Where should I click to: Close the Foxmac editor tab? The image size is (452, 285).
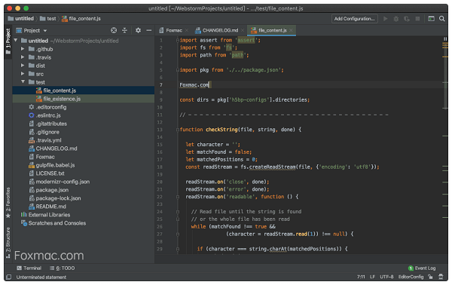pos(187,30)
